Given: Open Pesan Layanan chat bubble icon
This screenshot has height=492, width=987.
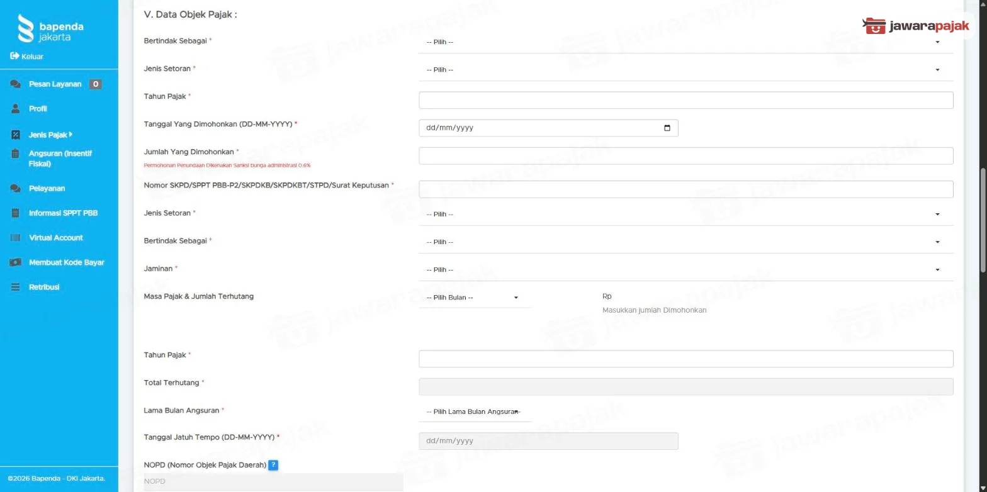Looking at the screenshot, I should pyautogui.click(x=16, y=84).
